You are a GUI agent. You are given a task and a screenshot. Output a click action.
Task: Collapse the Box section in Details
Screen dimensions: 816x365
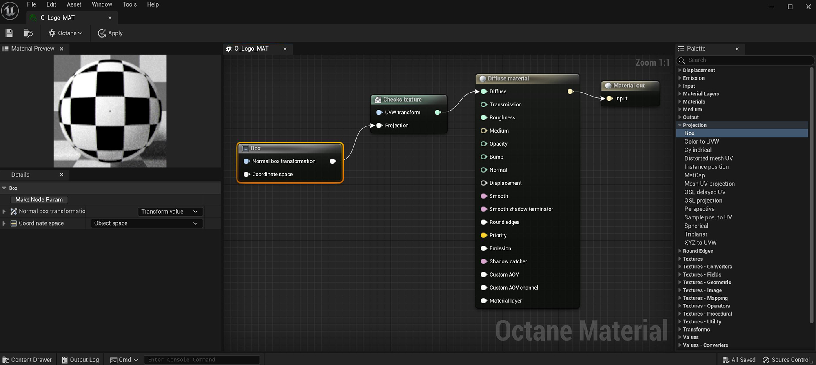tap(4, 188)
